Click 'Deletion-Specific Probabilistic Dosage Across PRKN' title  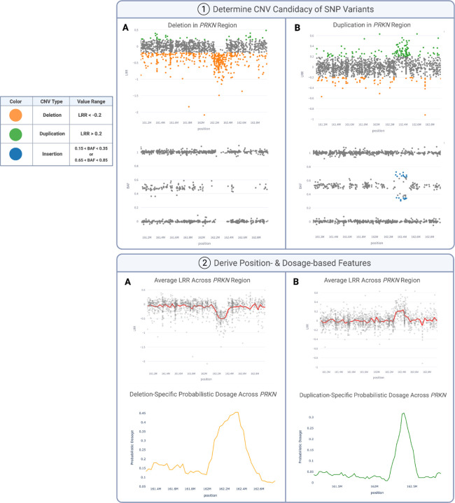click(203, 395)
